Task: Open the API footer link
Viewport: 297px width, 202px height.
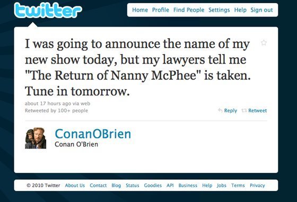Action: click(x=170, y=186)
